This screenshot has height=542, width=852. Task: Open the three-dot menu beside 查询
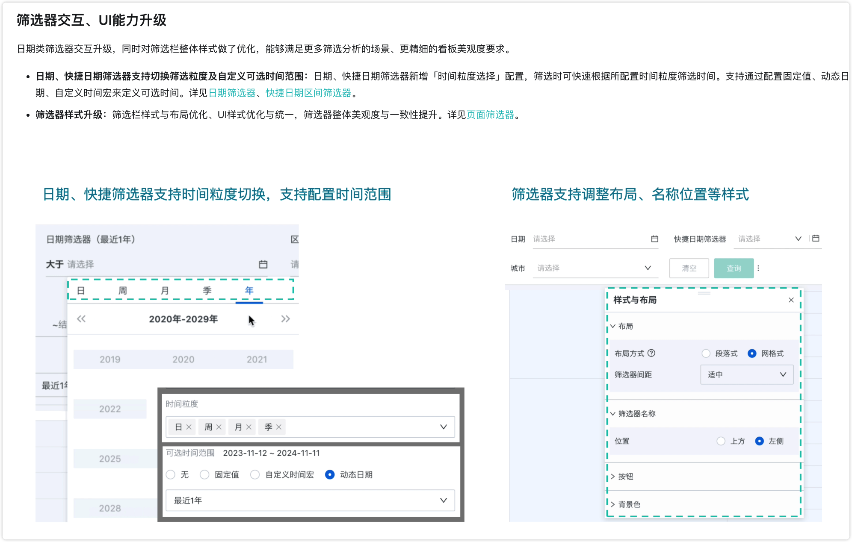(x=759, y=268)
